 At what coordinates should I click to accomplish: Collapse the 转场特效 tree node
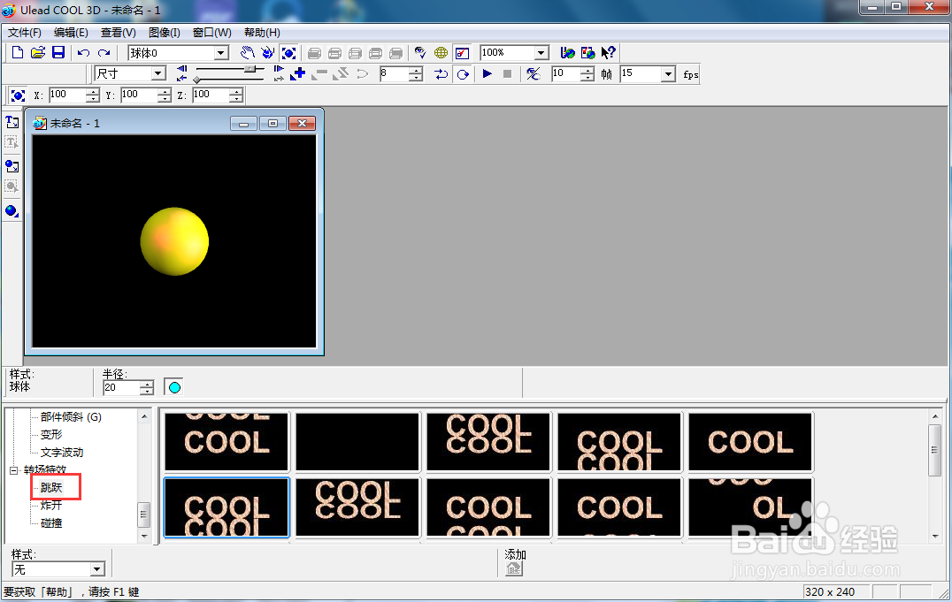click(x=14, y=470)
